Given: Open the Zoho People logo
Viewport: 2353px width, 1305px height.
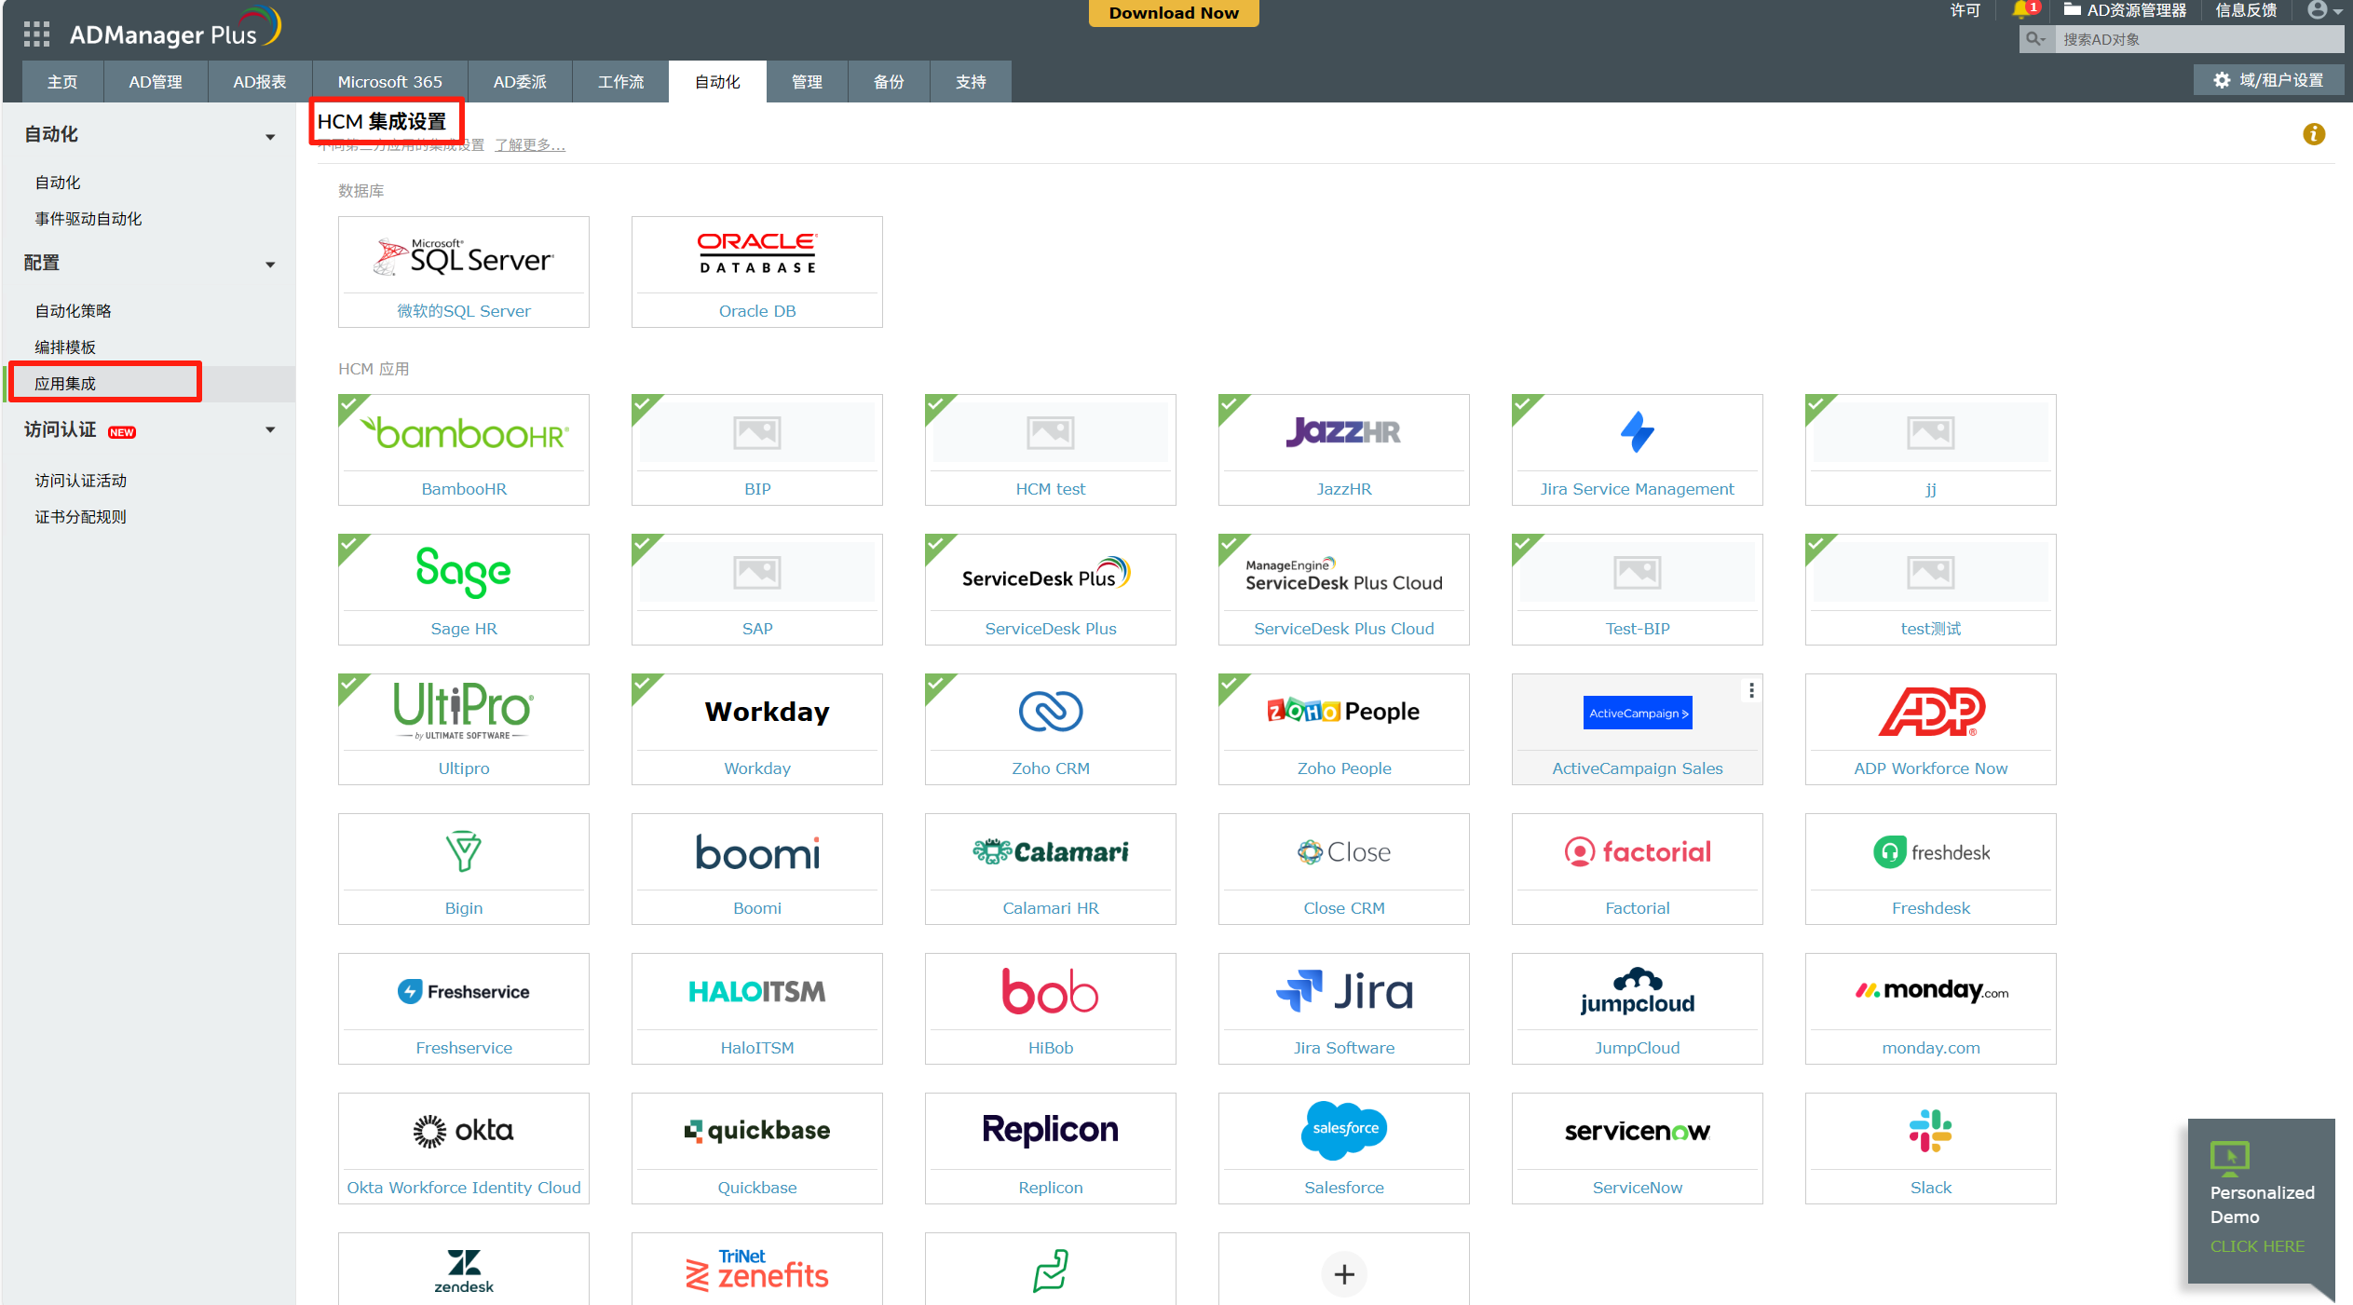Looking at the screenshot, I should point(1343,712).
